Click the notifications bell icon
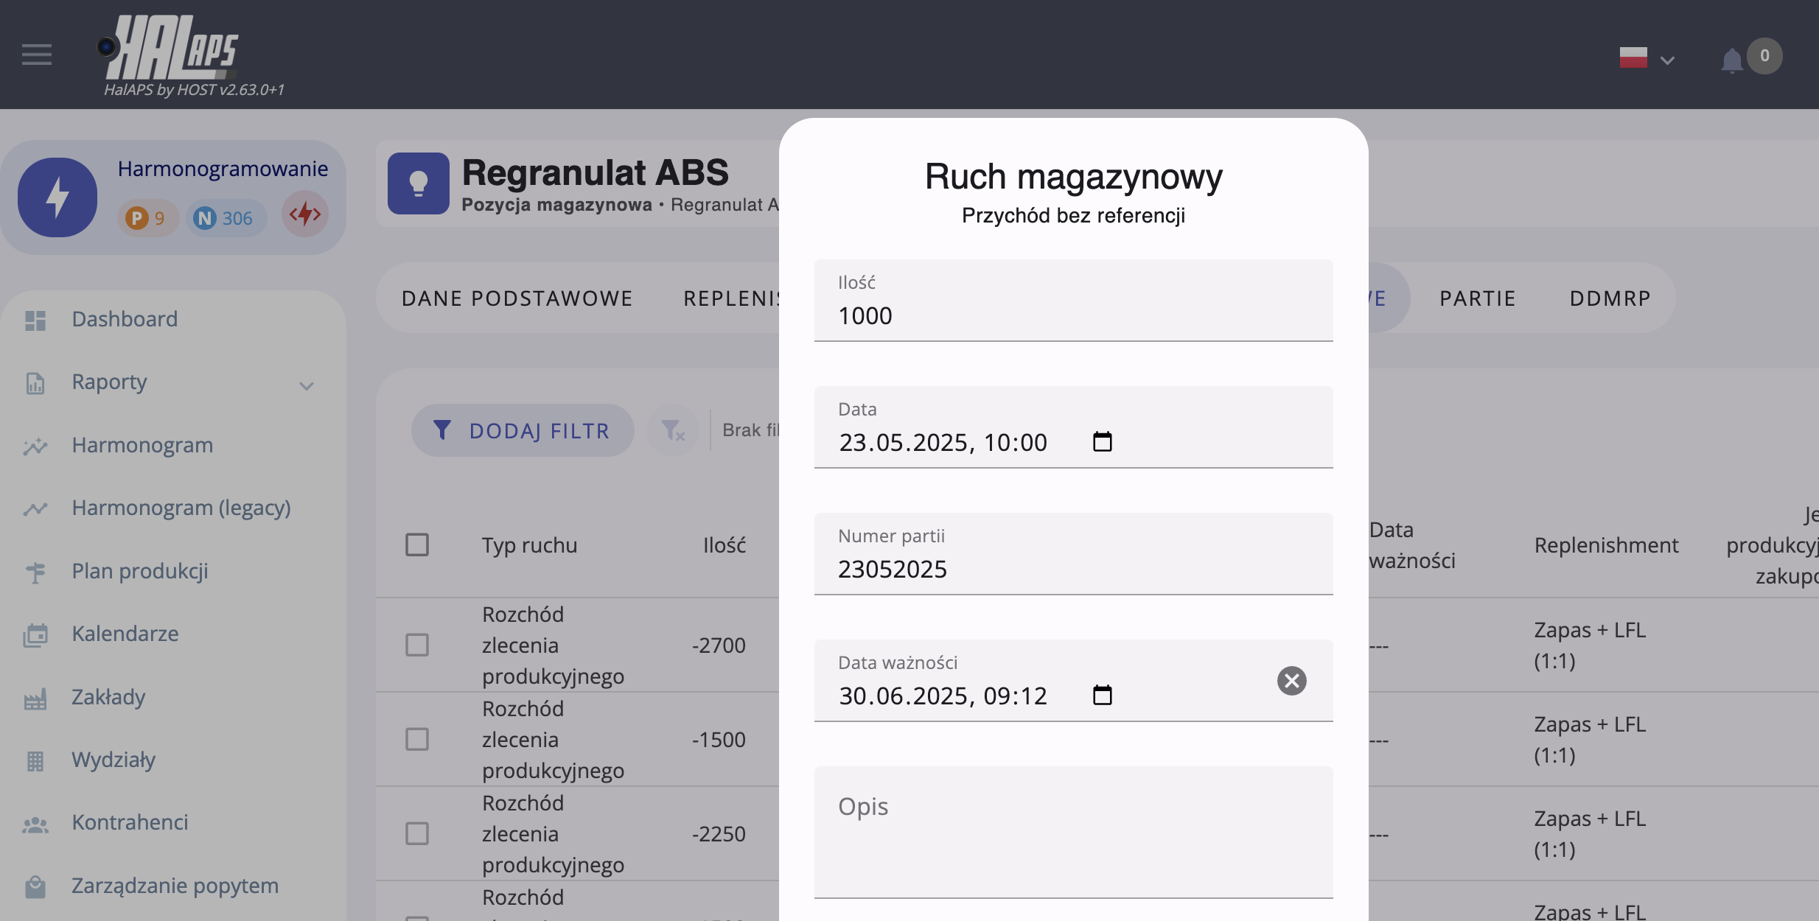This screenshot has width=1819, height=921. point(1731,60)
